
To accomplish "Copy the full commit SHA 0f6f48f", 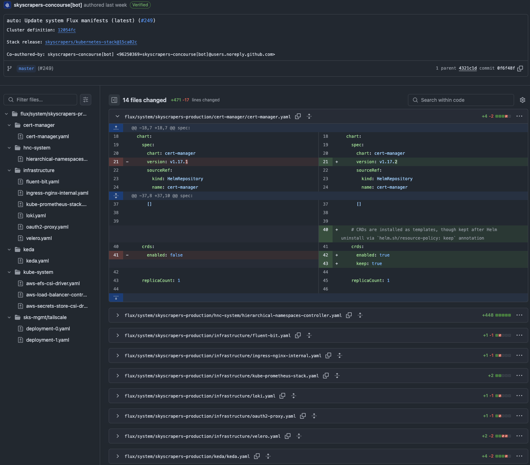I will (520, 69).
